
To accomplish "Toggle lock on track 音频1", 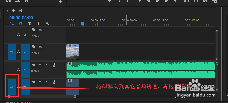I will [19, 70].
